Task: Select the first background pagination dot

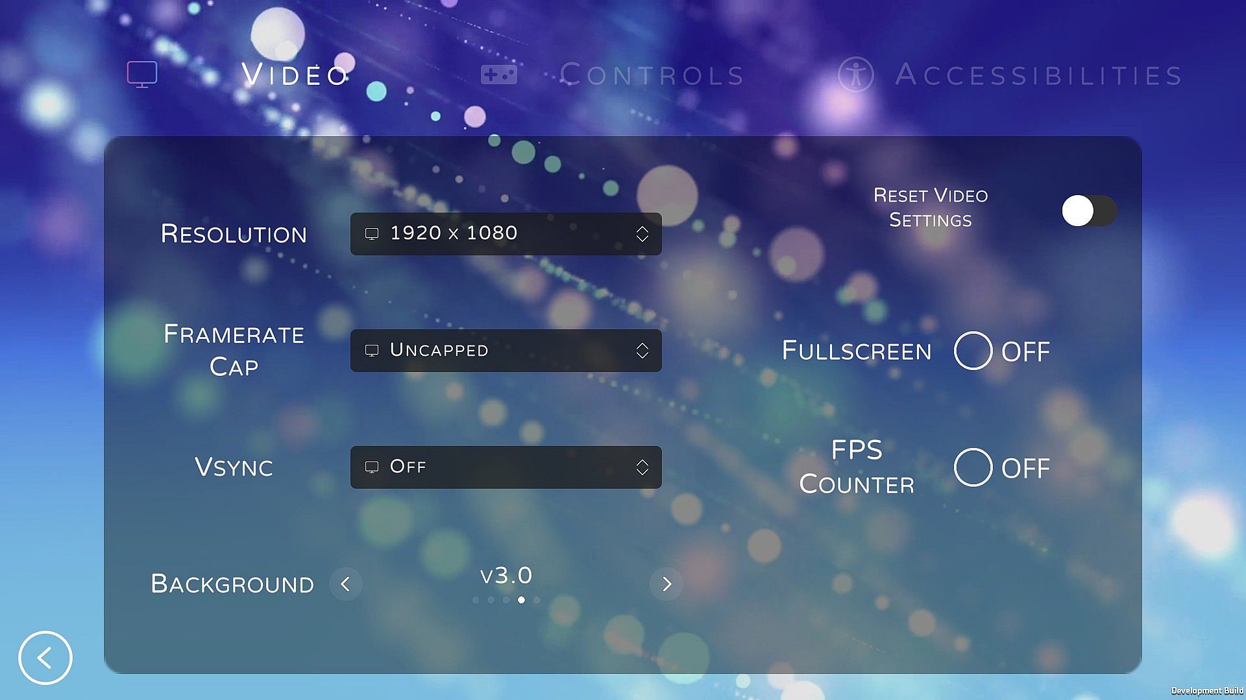Action: tap(476, 600)
